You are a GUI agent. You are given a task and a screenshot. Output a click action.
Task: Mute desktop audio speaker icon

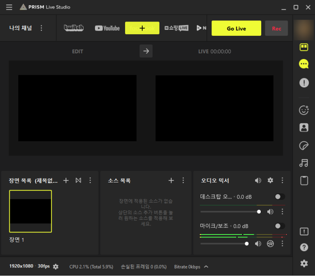270,212
